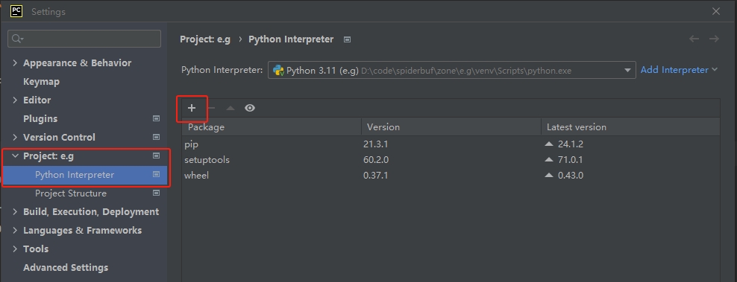This screenshot has width=737, height=282.
Task: Expand Appearance & Behavior section
Action: point(15,63)
